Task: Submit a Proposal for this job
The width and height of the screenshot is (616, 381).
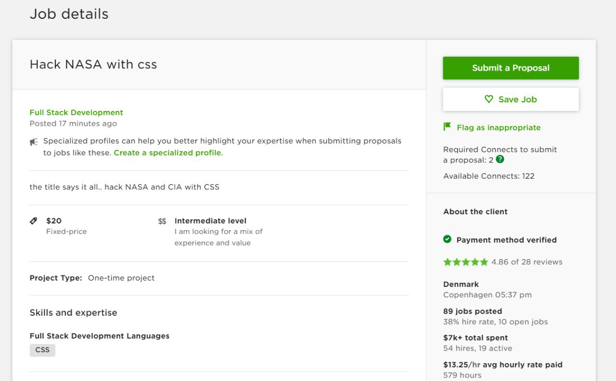Action: (511, 68)
